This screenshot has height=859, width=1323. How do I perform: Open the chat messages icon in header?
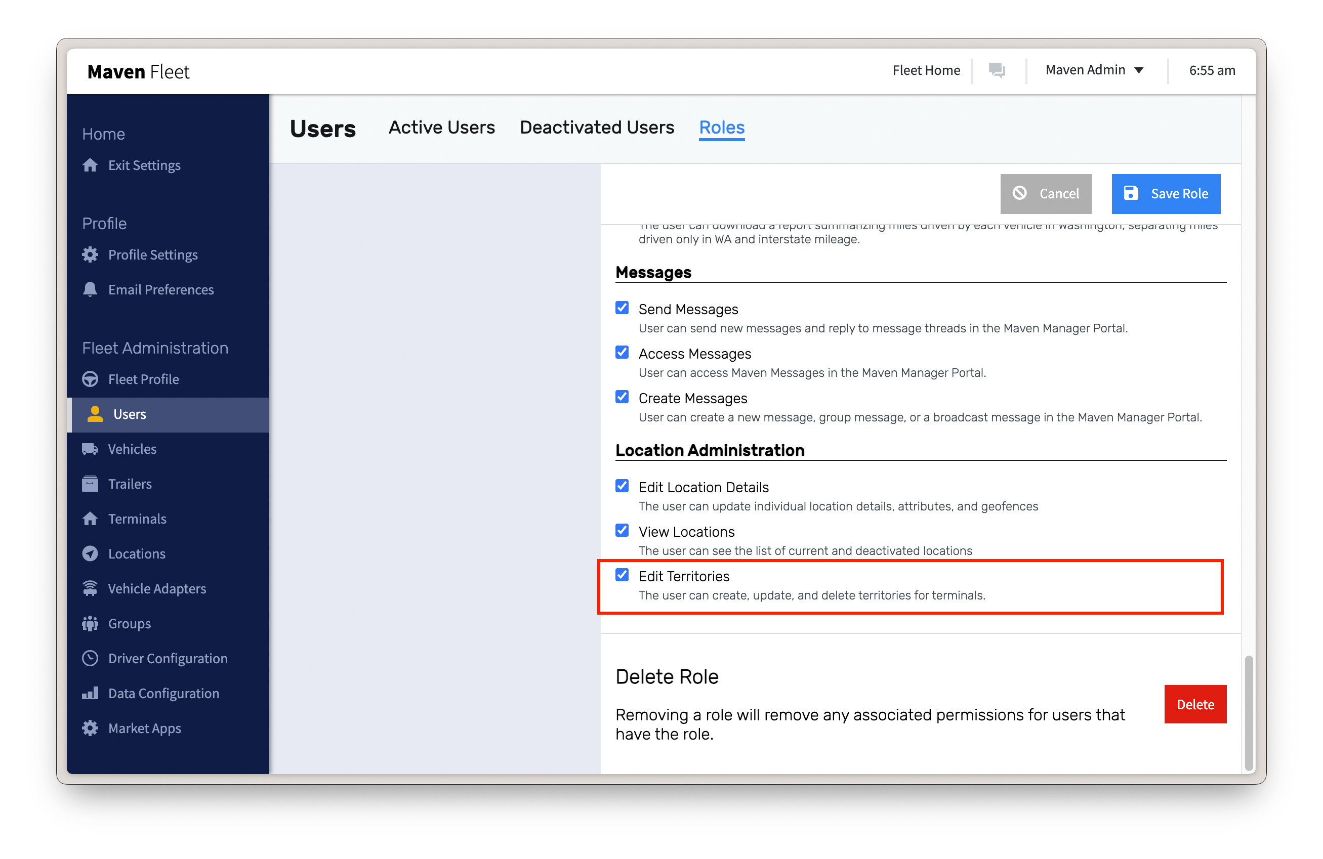997,70
